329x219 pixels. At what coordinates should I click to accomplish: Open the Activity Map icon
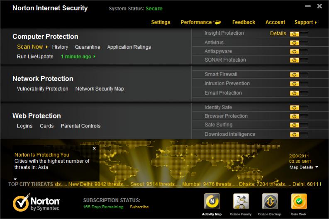click(x=212, y=201)
